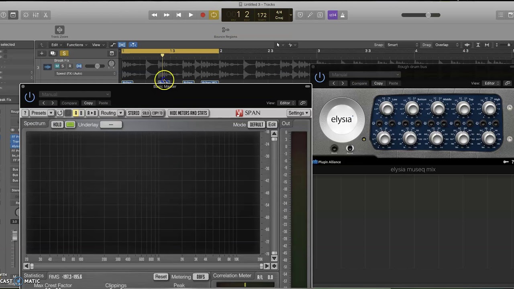Image resolution: width=514 pixels, height=289 pixels.
Task: Start playback with the Play button
Action: click(x=191, y=15)
